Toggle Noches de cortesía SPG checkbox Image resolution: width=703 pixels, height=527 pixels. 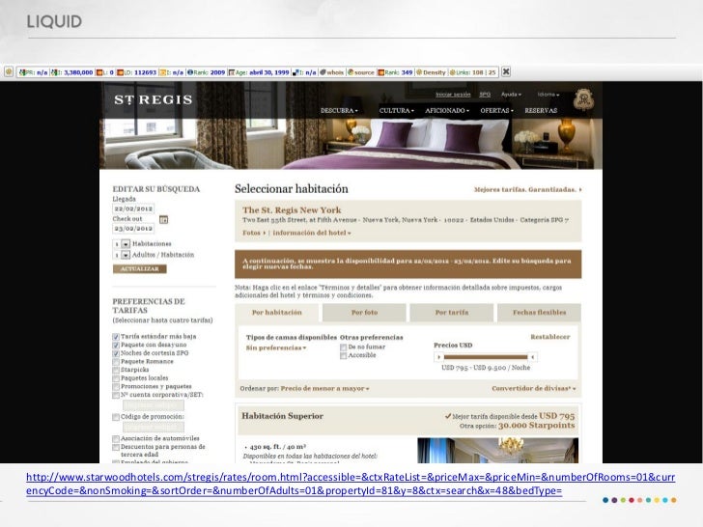coord(116,353)
